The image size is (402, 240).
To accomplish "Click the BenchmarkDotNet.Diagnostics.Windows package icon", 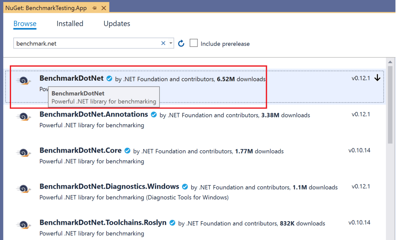I will pyautogui.click(x=24, y=189).
